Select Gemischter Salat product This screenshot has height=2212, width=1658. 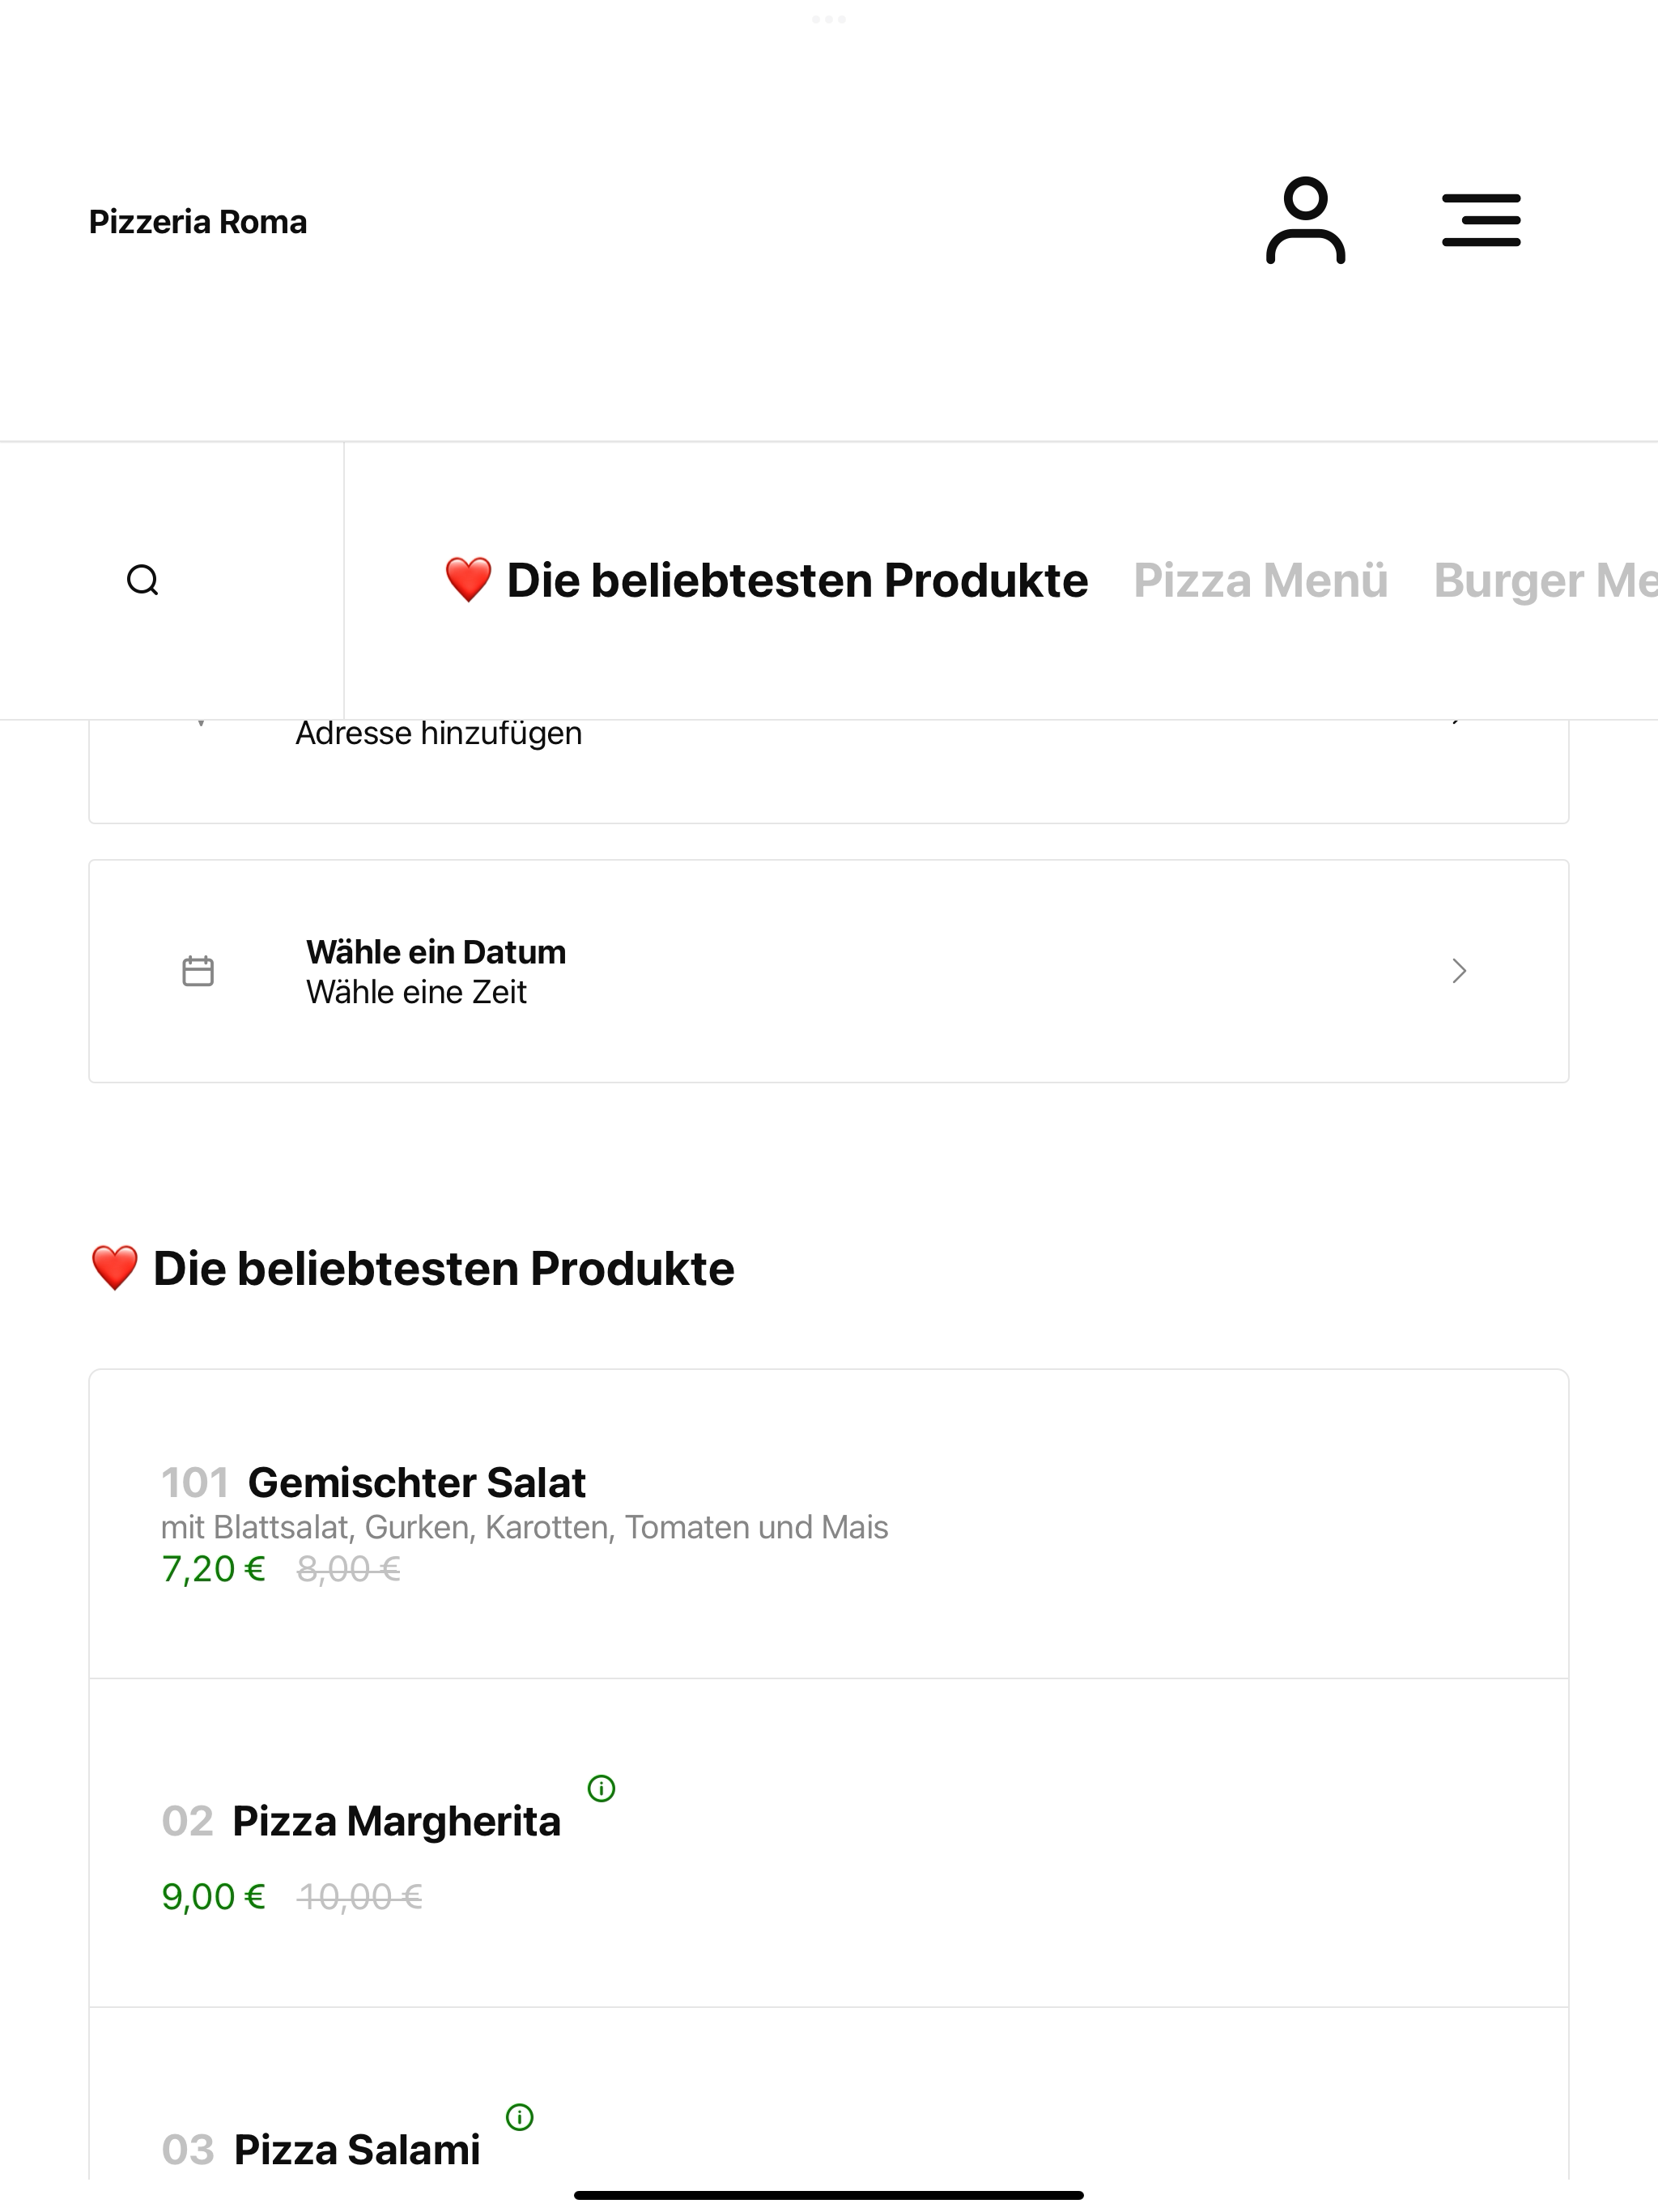pos(829,1524)
